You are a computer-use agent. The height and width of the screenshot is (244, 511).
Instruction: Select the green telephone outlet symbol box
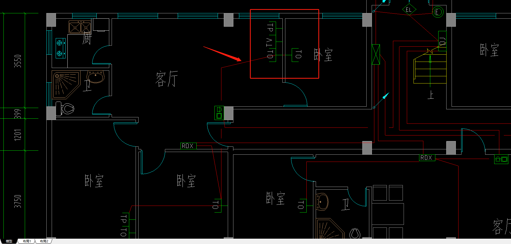(x=501, y=159)
